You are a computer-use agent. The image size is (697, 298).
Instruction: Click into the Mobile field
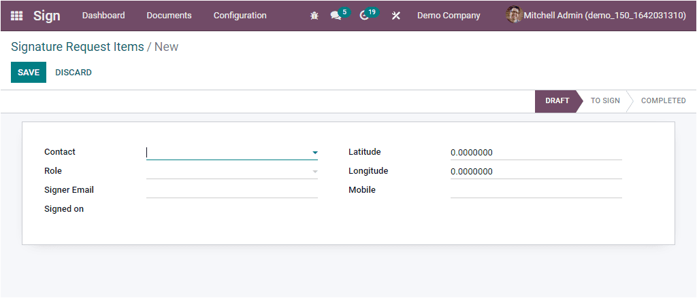536,191
